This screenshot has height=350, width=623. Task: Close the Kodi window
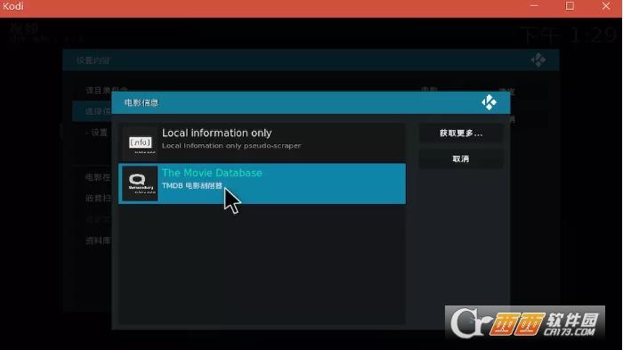pos(606,6)
